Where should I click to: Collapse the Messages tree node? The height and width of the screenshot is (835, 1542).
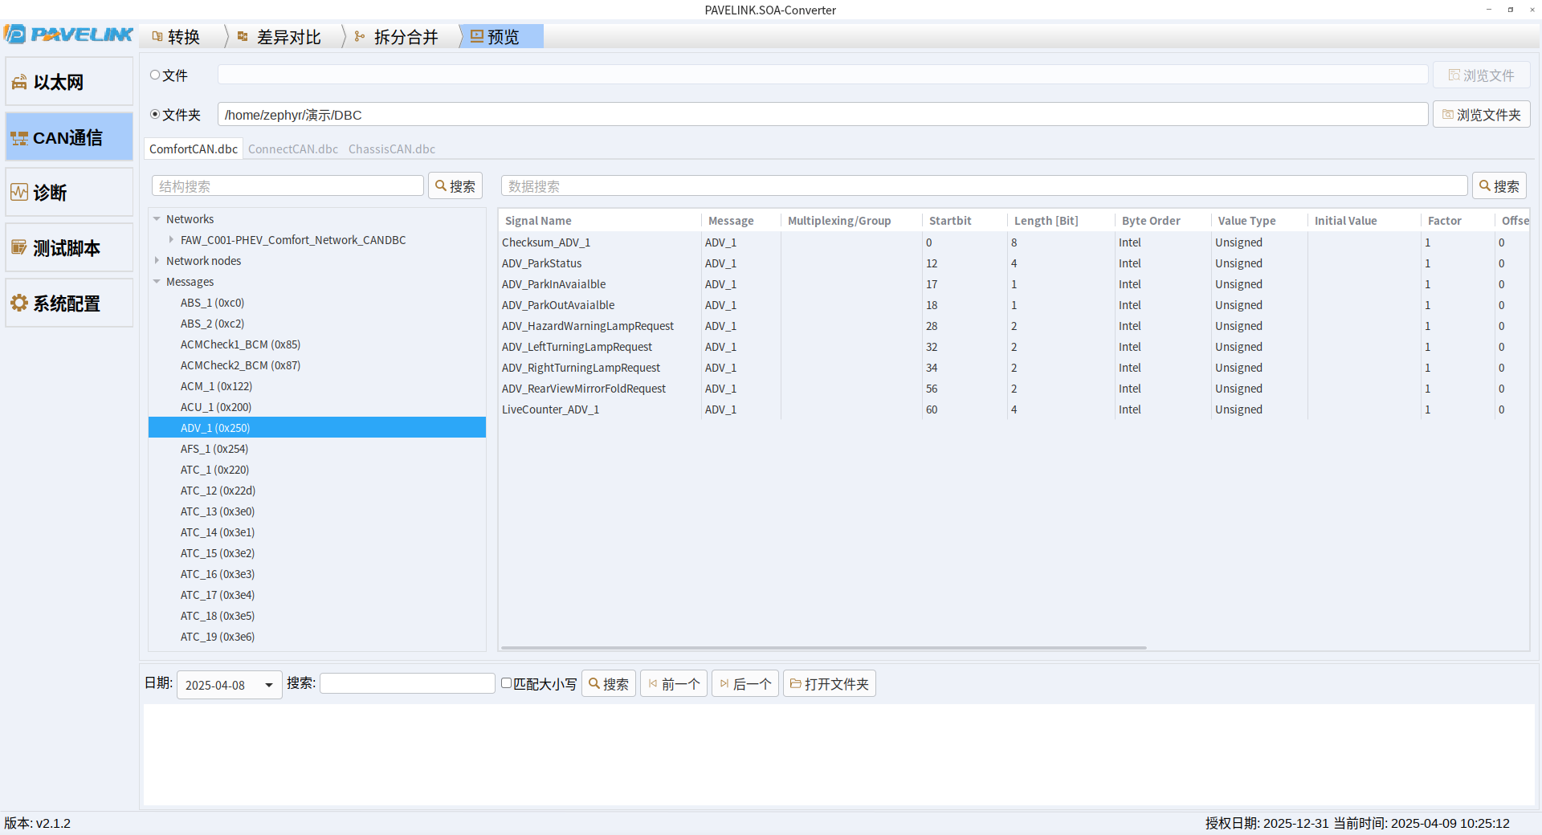pos(157,282)
